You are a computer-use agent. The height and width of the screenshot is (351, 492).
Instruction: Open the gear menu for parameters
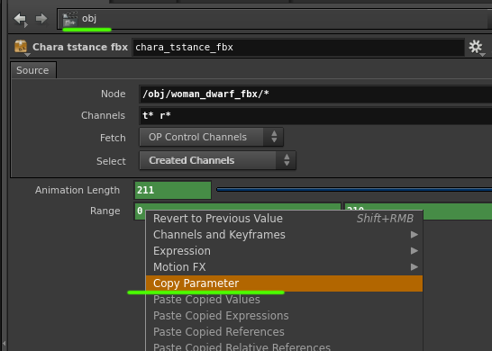coord(476,48)
